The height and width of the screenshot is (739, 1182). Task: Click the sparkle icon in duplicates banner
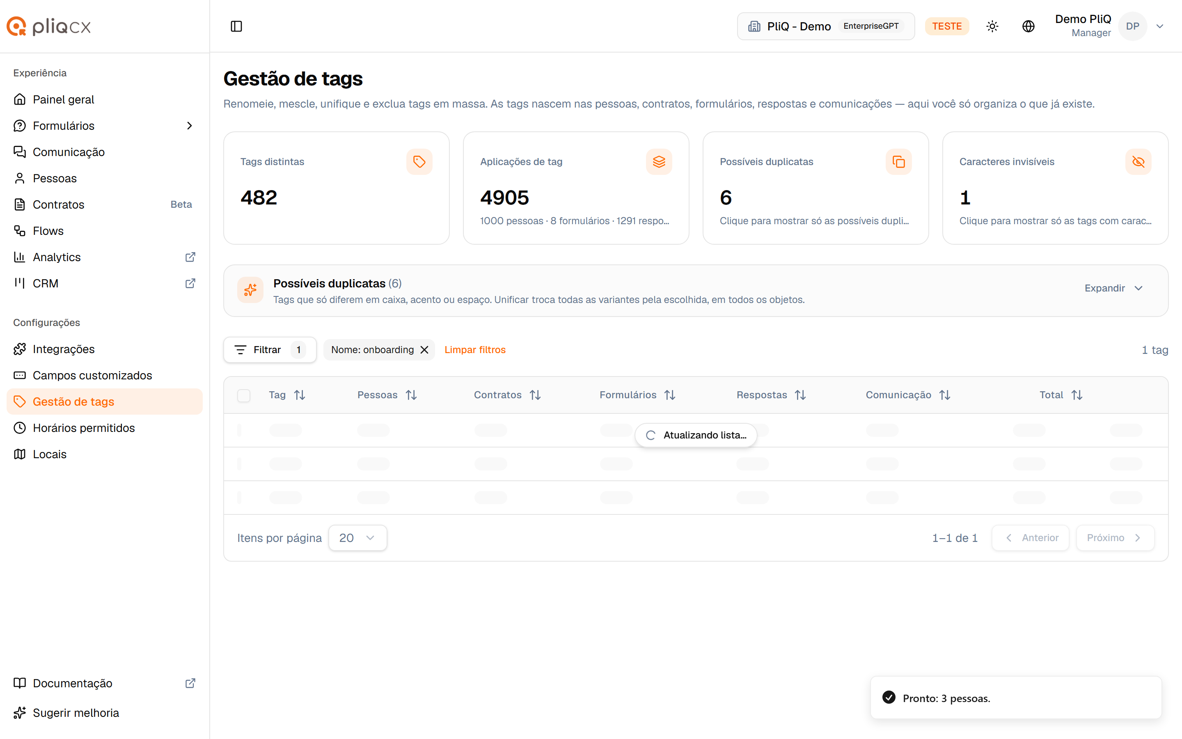point(250,290)
